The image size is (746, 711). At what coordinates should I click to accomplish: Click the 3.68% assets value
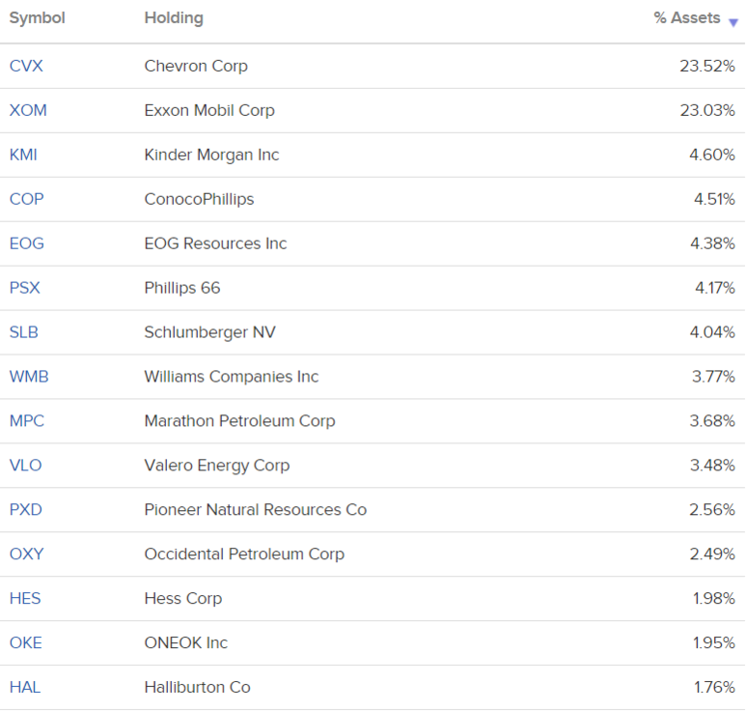(712, 420)
